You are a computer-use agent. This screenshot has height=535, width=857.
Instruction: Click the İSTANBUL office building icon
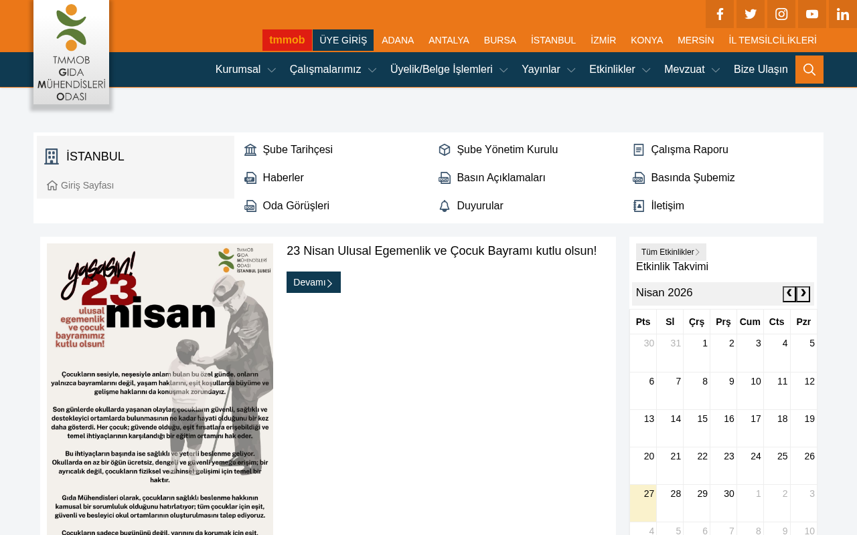(52, 156)
